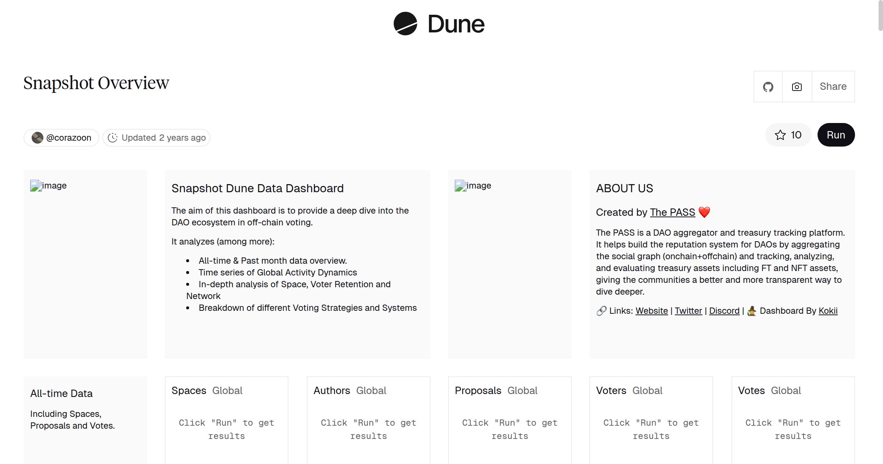This screenshot has height=464, width=883.
Task: Click the Updated 2 years ago badge
Action: (x=156, y=137)
